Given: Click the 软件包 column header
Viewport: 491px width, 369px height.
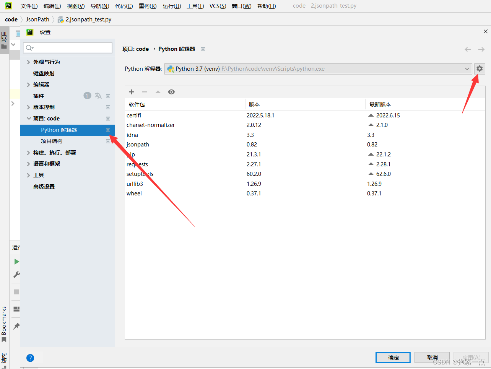Looking at the screenshot, I should pyautogui.click(x=185, y=104).
